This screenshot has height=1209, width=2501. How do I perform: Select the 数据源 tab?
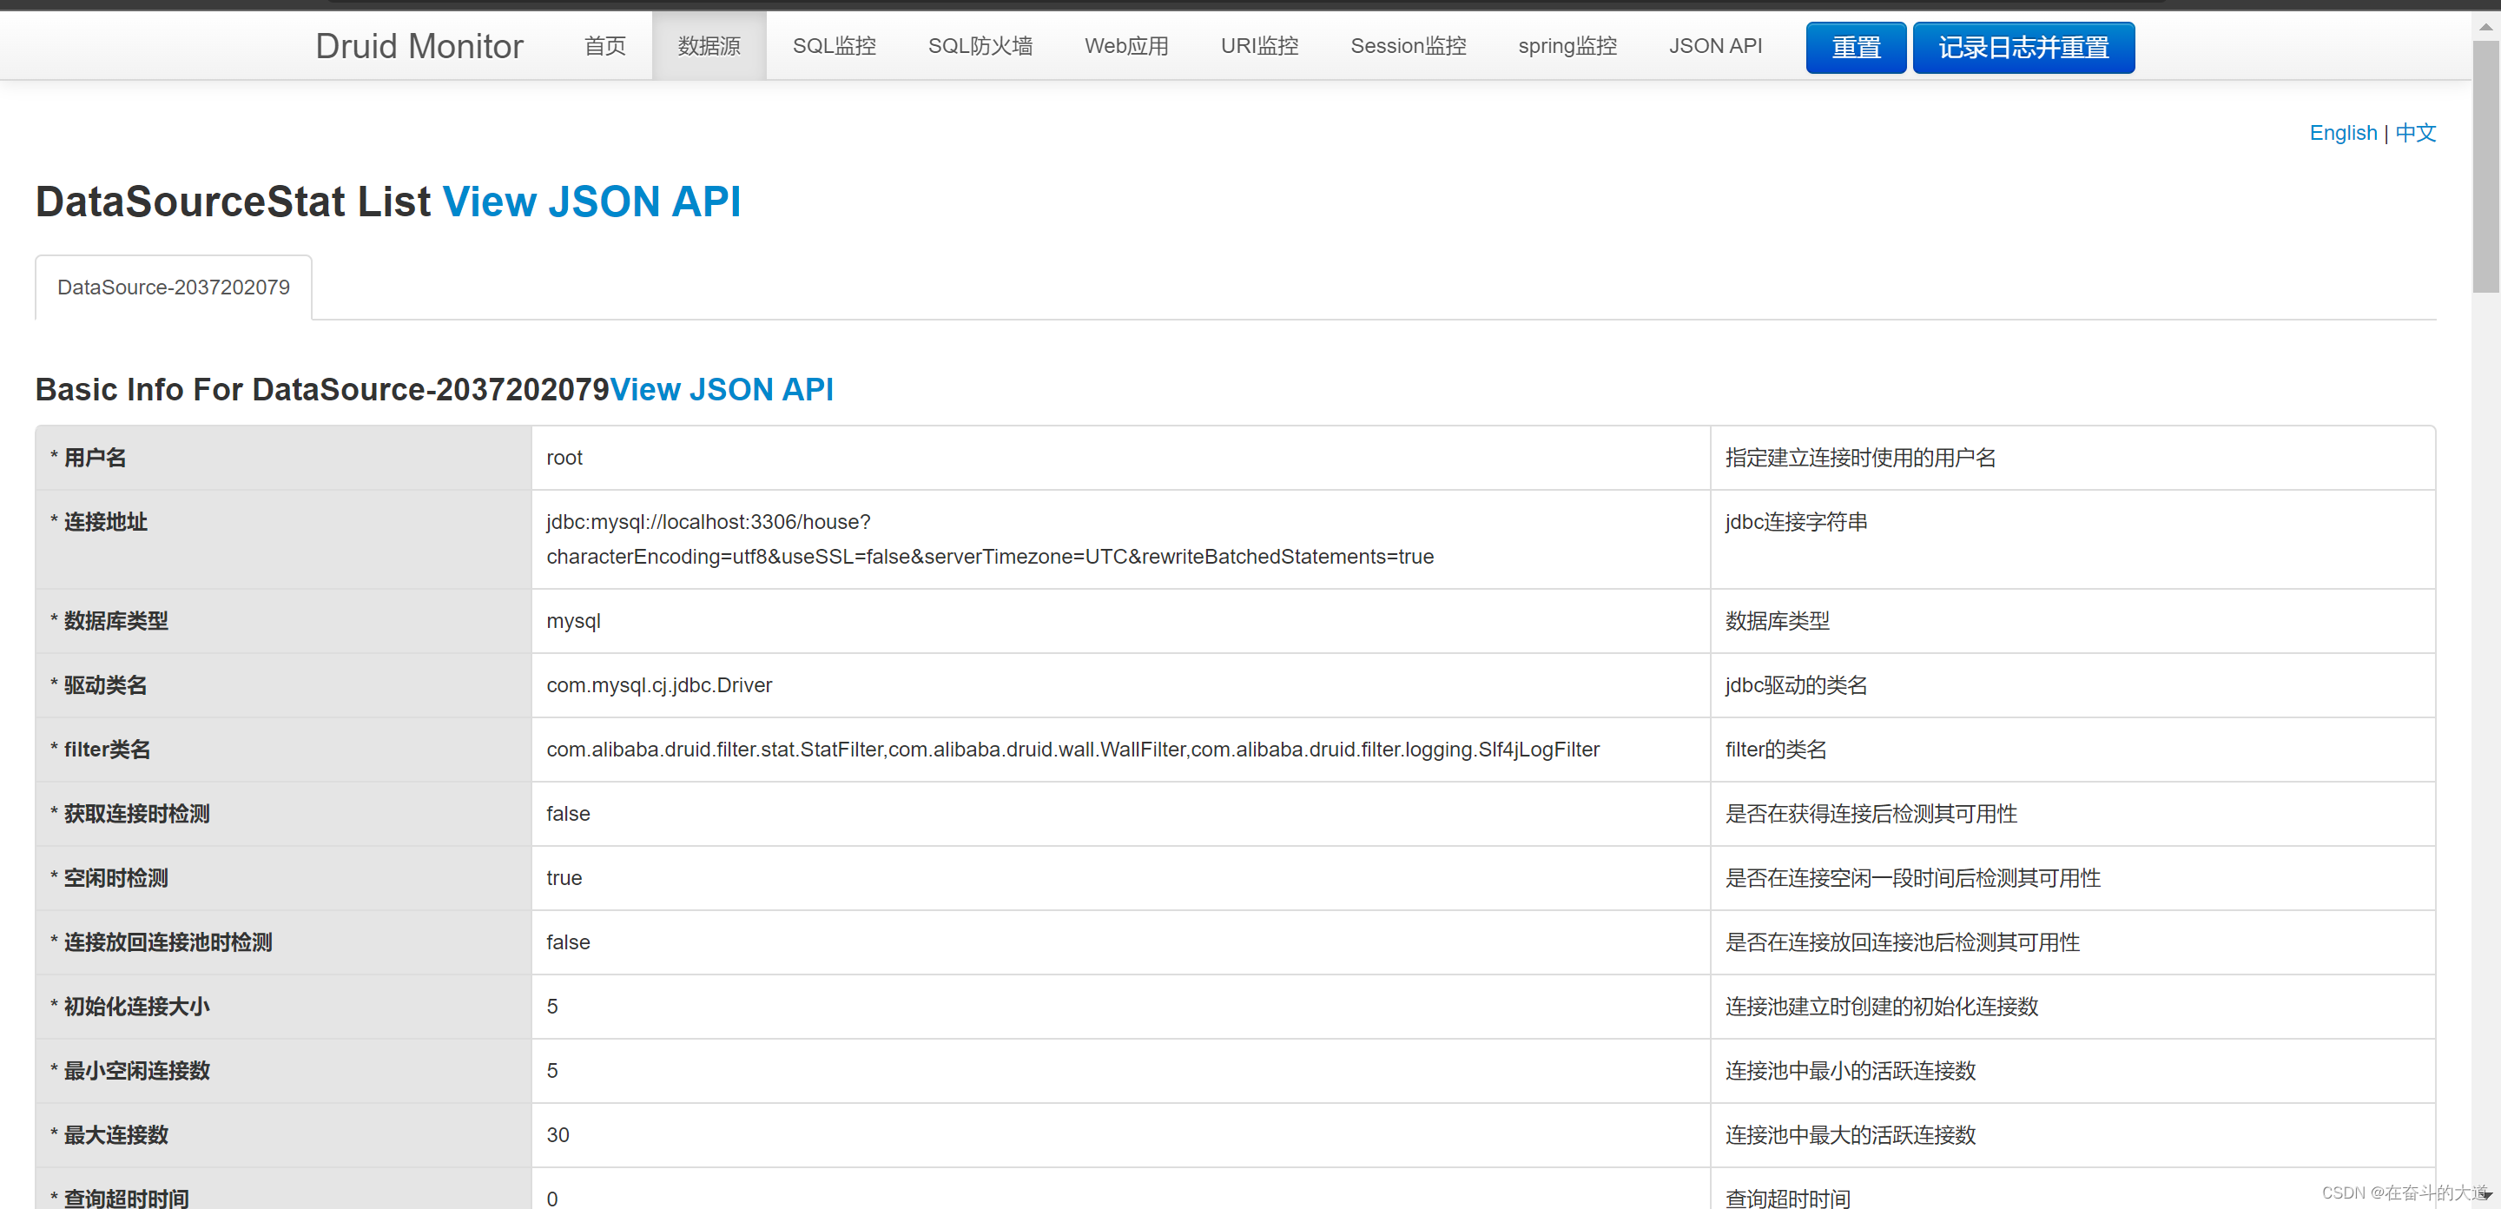click(x=709, y=46)
